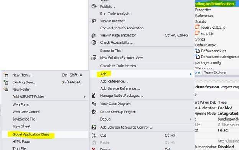
Task: Select jquery-2.0.2.js in Solution Explorer
Action: pyautogui.click(x=213, y=28)
